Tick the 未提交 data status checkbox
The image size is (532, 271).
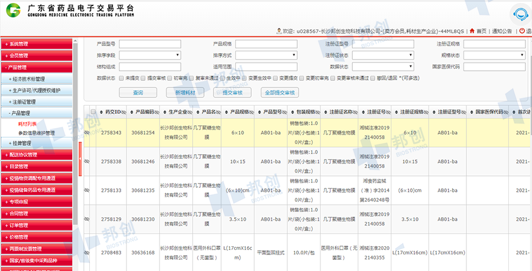point(121,78)
